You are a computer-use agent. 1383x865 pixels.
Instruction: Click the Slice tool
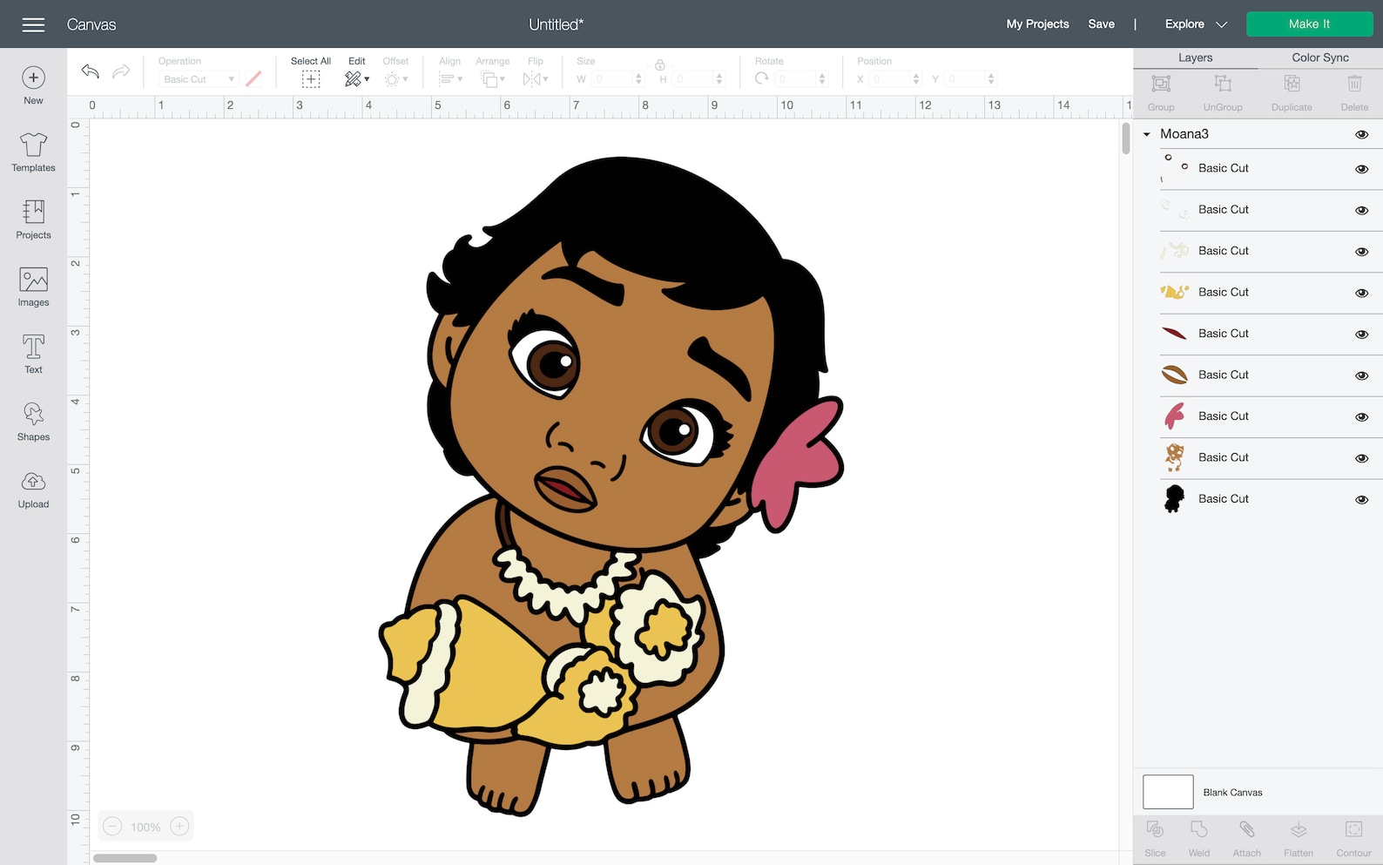[1155, 839]
